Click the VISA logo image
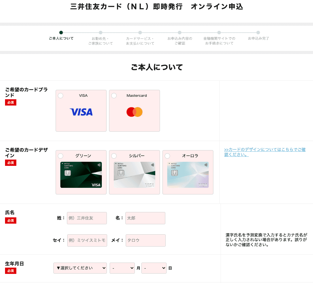The width and height of the screenshot is (313, 283). click(81, 112)
